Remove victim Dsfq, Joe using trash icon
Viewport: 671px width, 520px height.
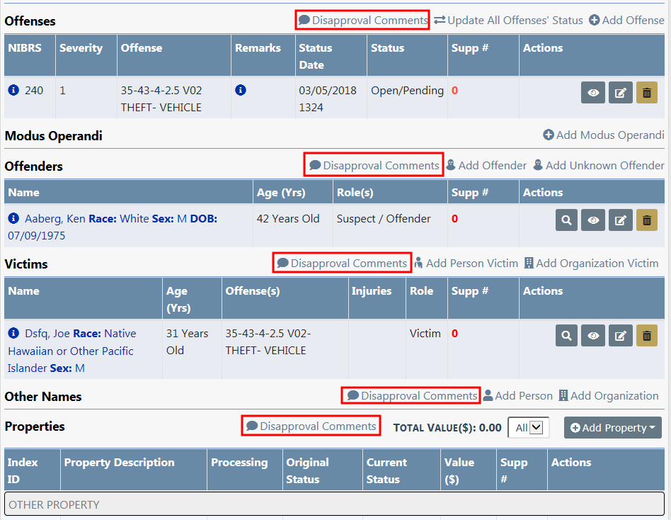point(646,336)
